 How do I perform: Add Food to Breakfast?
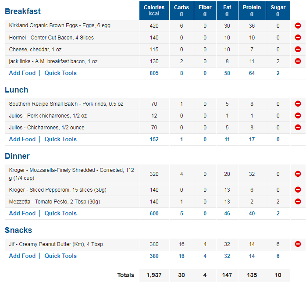click(22, 73)
